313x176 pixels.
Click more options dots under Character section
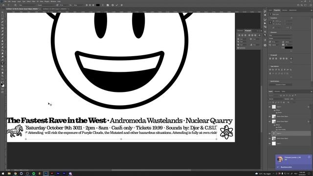click(x=291, y=51)
